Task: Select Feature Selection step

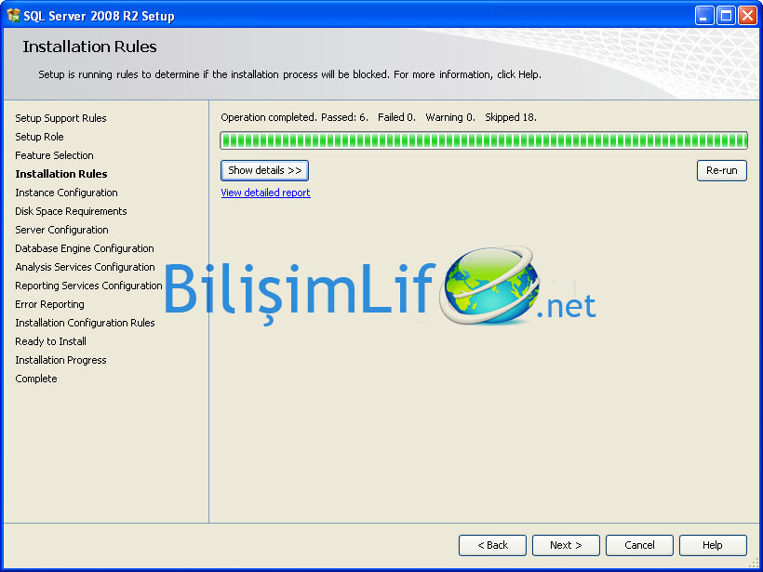Action: pos(55,155)
